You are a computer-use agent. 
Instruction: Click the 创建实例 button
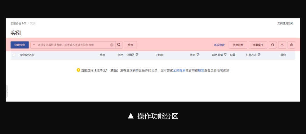pyautogui.click(x=20, y=45)
